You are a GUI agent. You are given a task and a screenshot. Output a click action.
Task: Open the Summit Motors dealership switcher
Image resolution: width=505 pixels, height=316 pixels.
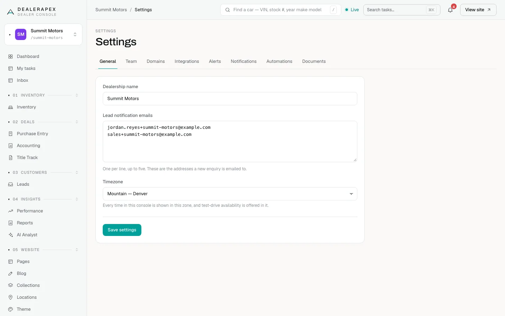pyautogui.click(x=43, y=34)
